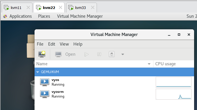Click the clock date in top panel
This screenshot has width=197, height=110.
192,16
